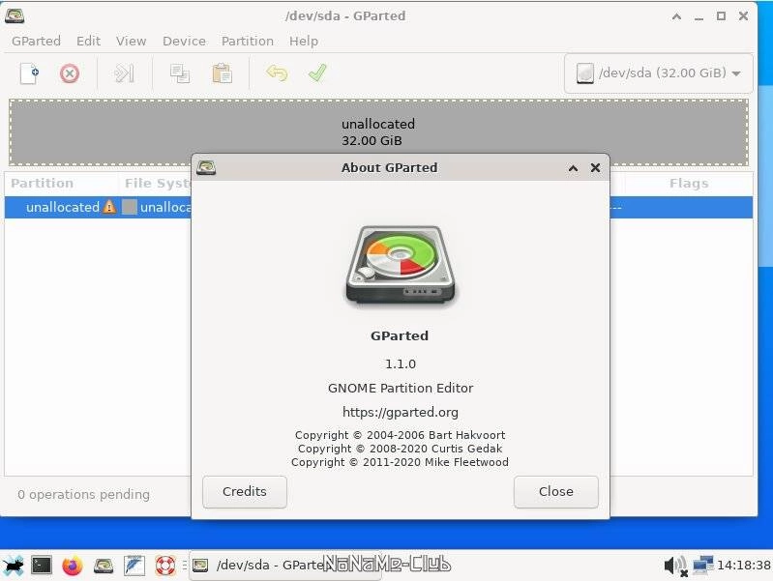This screenshot has width=773, height=581.
Task: Click the About dialog title bar icon
Action: coord(206,168)
